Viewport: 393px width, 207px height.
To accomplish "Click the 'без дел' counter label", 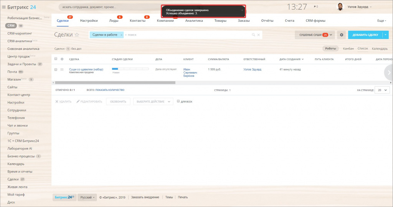I will (x=76, y=49).
